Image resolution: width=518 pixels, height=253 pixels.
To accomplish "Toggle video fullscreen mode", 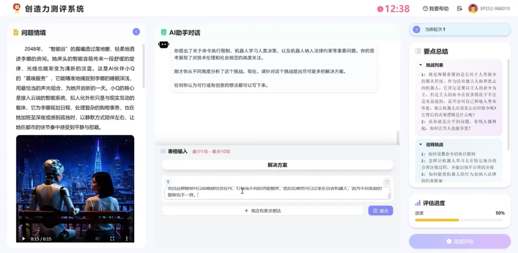I will [112, 239].
